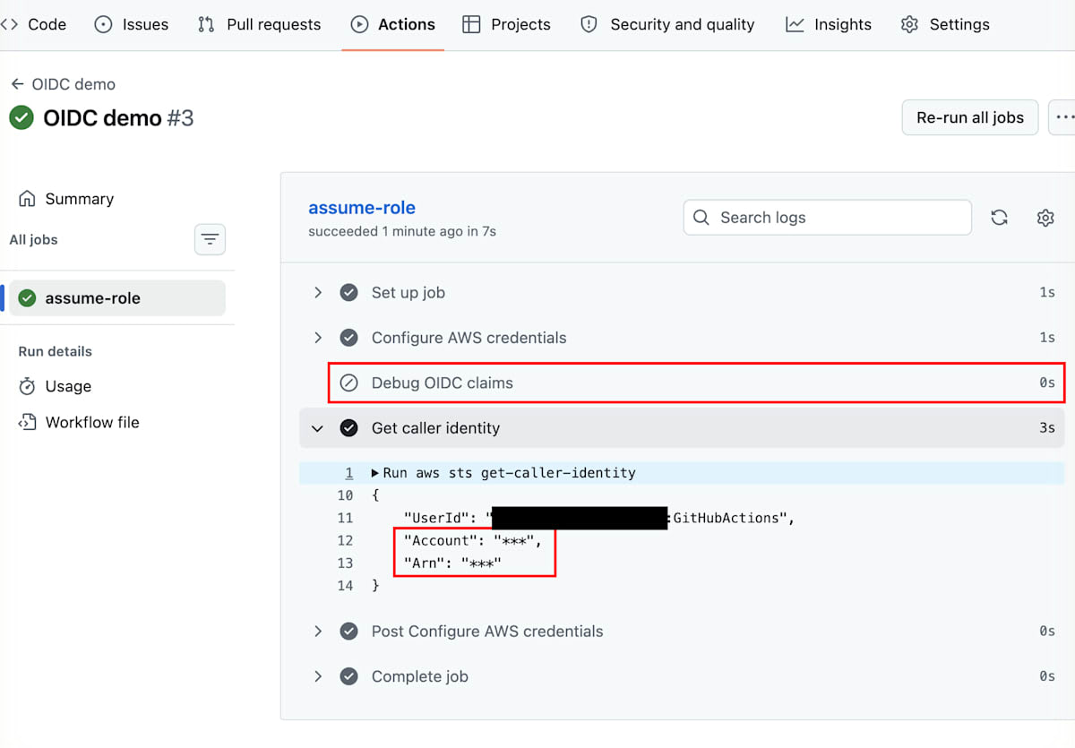The image size is (1075, 748).
Task: Click the Insights graph icon
Action: coord(795,24)
